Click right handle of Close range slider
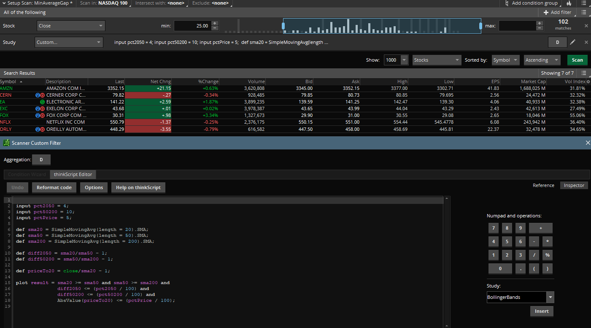The height and width of the screenshot is (328, 591). point(480,26)
